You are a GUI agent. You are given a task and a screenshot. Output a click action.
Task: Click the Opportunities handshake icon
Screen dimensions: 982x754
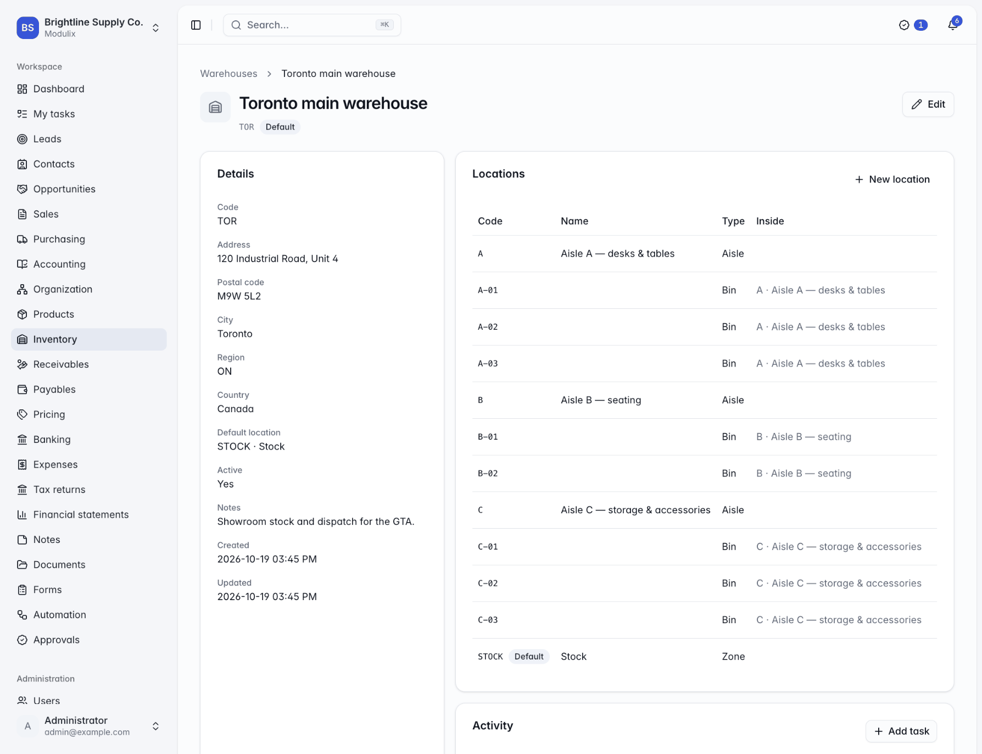22,189
